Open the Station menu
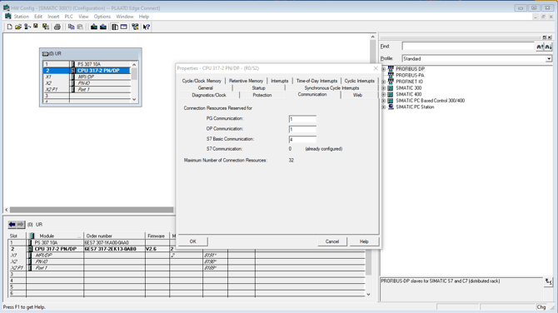Viewport: 558px width, 313px height. [x=22, y=17]
